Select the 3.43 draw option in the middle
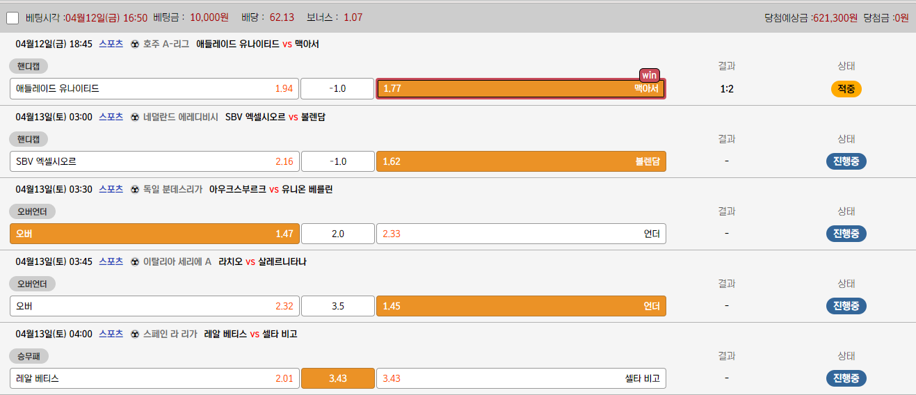 (337, 378)
